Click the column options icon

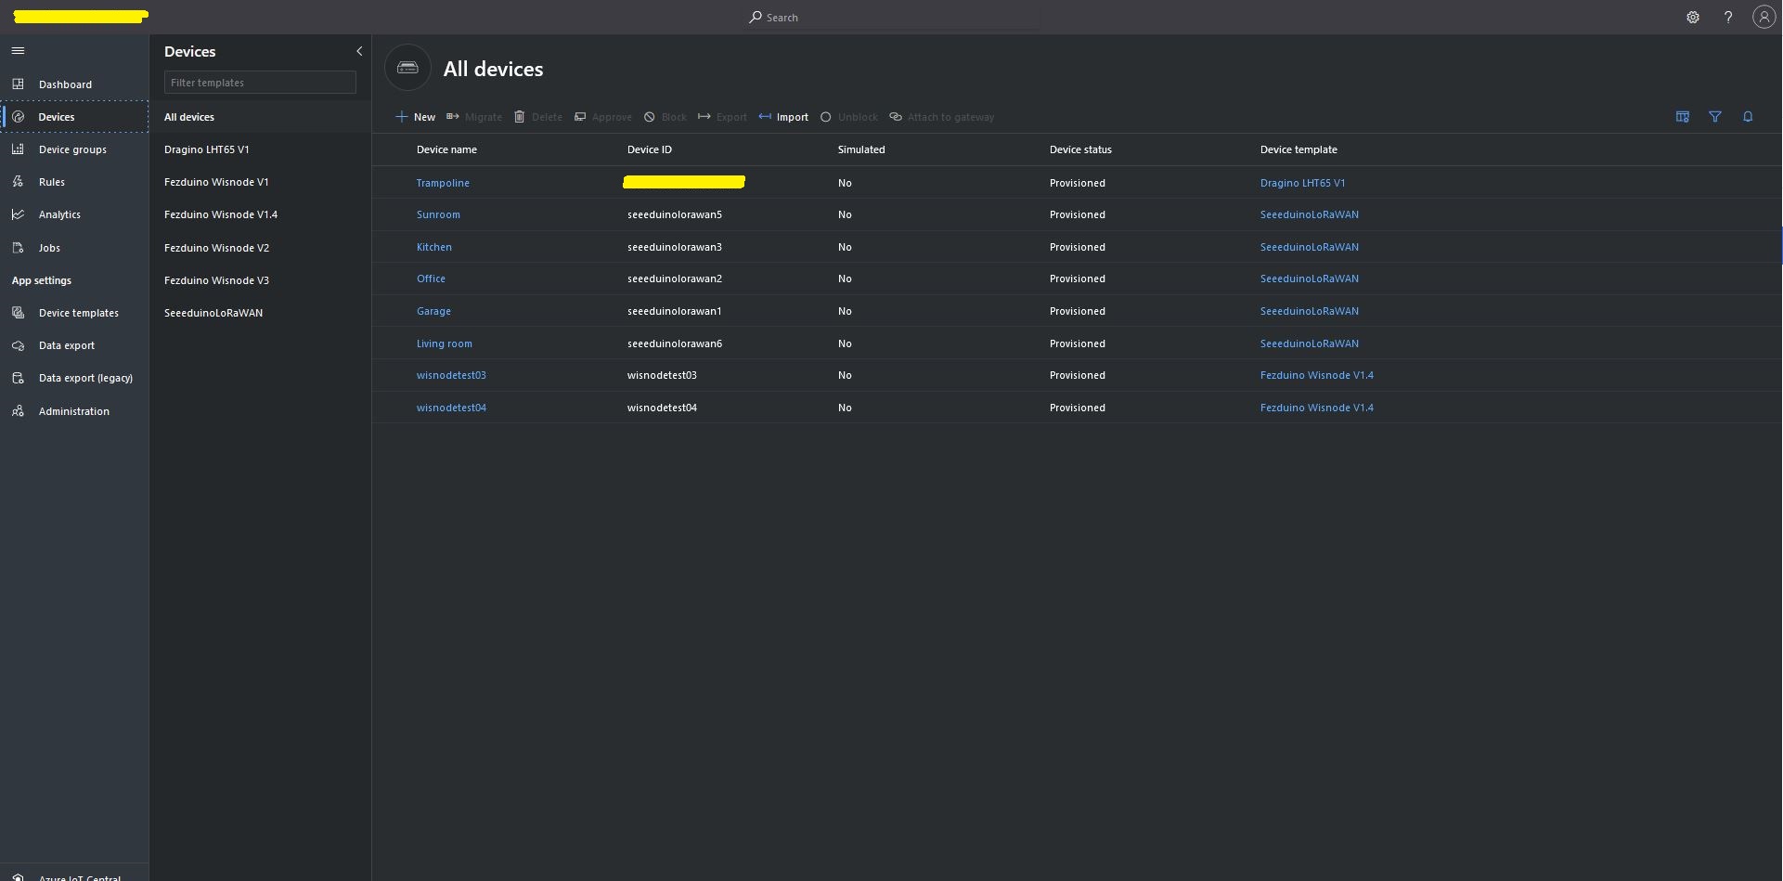coord(1682,117)
